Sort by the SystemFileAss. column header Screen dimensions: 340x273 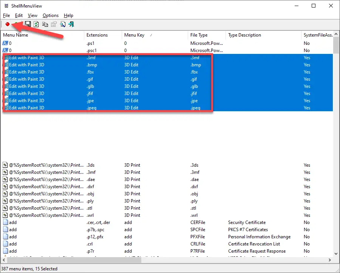tap(317, 35)
